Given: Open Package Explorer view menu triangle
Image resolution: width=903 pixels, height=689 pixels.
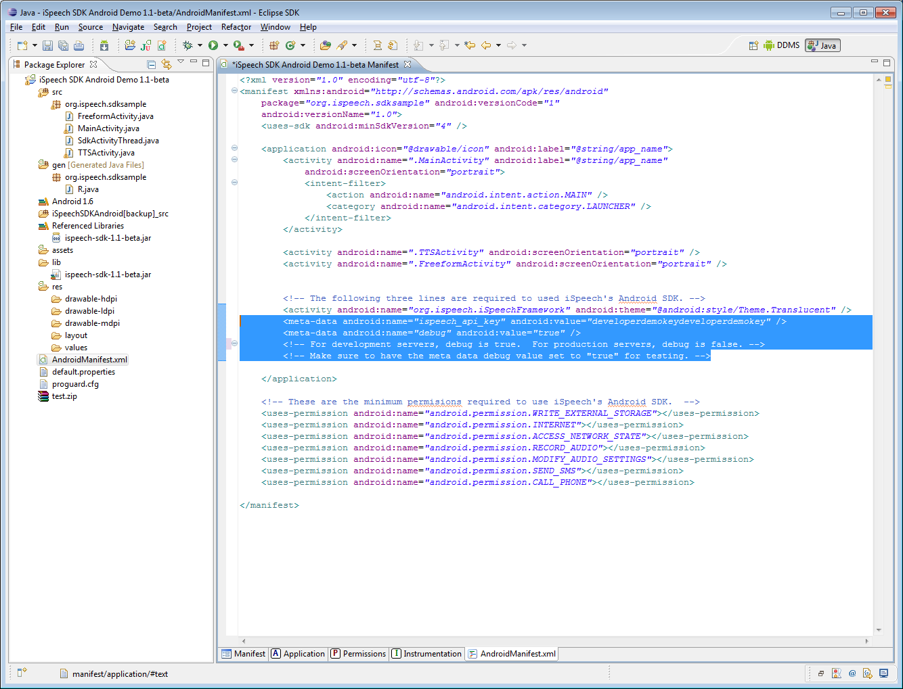Looking at the screenshot, I should 181,62.
